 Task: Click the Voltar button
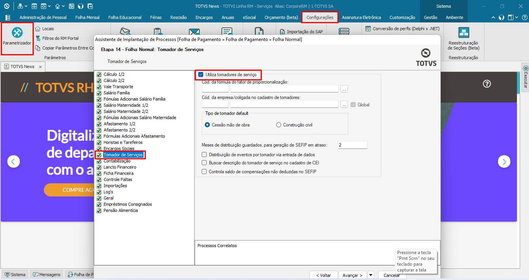click(323, 275)
